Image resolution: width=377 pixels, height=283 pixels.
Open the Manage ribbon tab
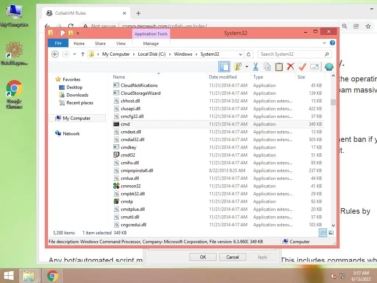(151, 43)
